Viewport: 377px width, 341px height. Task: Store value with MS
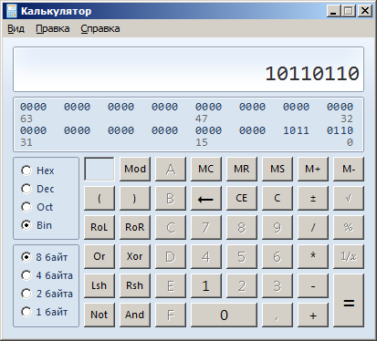278,170
